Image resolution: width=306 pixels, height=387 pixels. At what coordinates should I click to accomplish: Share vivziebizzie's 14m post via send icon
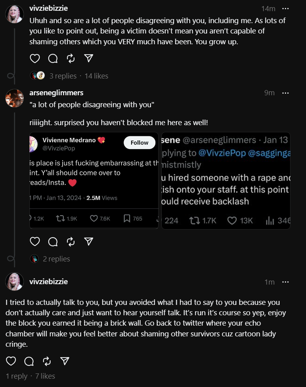88,58
